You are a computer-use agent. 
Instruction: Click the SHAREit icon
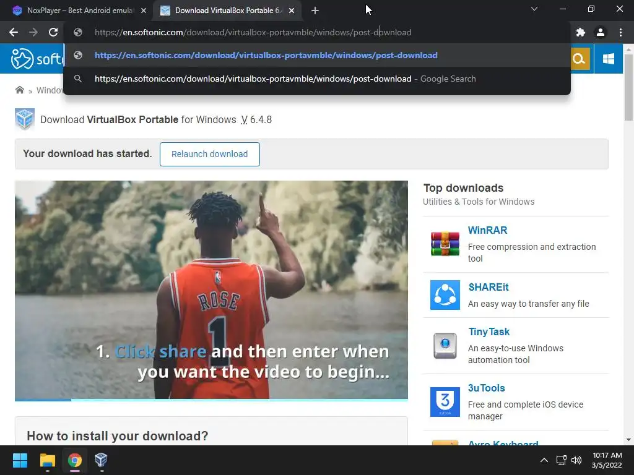pyautogui.click(x=445, y=295)
